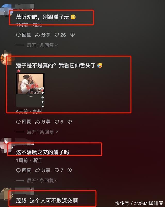The width and height of the screenshot is (165, 207).
Task: Share the comment from 贵州
Action: point(43,122)
